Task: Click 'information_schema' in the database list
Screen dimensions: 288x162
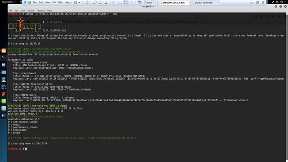Action: click(25, 122)
